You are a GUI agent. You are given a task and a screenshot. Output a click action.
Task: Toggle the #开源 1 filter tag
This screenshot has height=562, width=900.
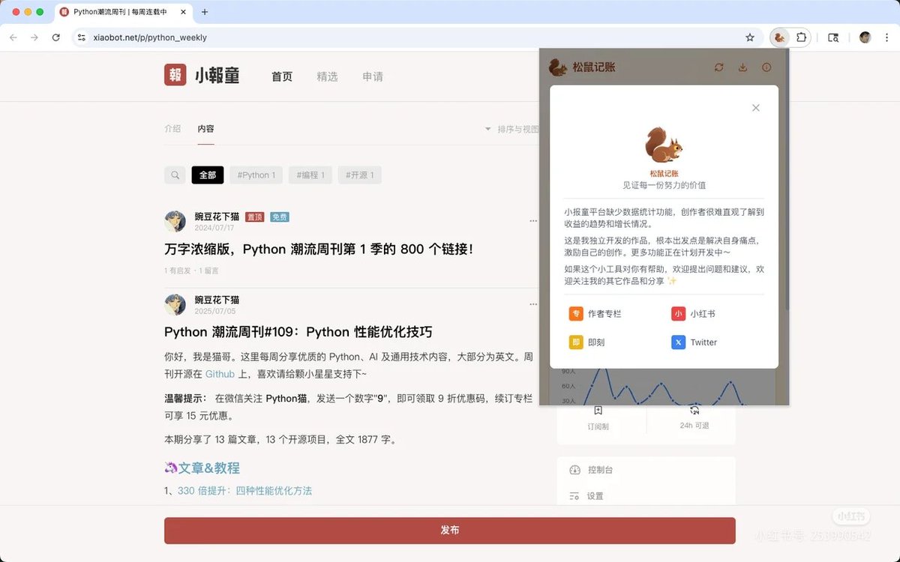tap(358, 175)
